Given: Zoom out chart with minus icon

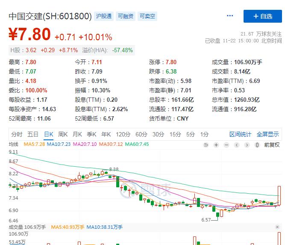Looking at the screenshot, I should pyautogui.click(x=226, y=145).
